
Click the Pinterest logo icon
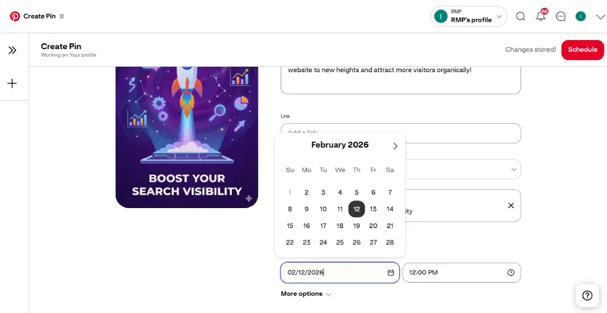(x=15, y=16)
